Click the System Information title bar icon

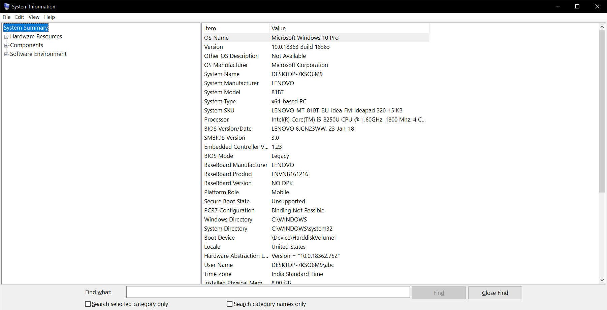point(6,6)
